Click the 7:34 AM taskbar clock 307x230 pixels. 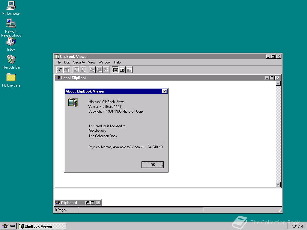pos(297,226)
